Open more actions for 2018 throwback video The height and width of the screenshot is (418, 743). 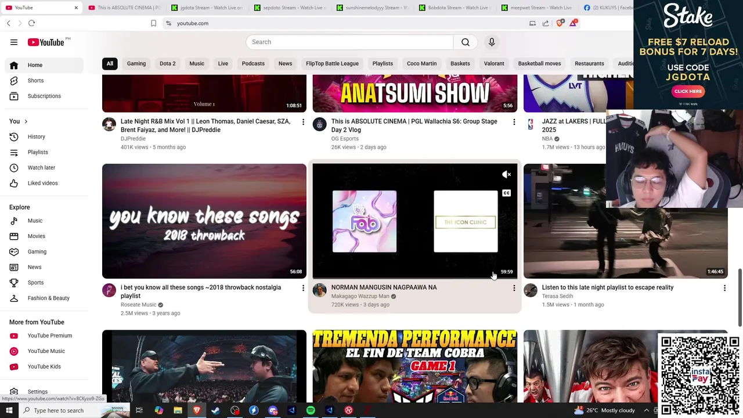tap(303, 287)
